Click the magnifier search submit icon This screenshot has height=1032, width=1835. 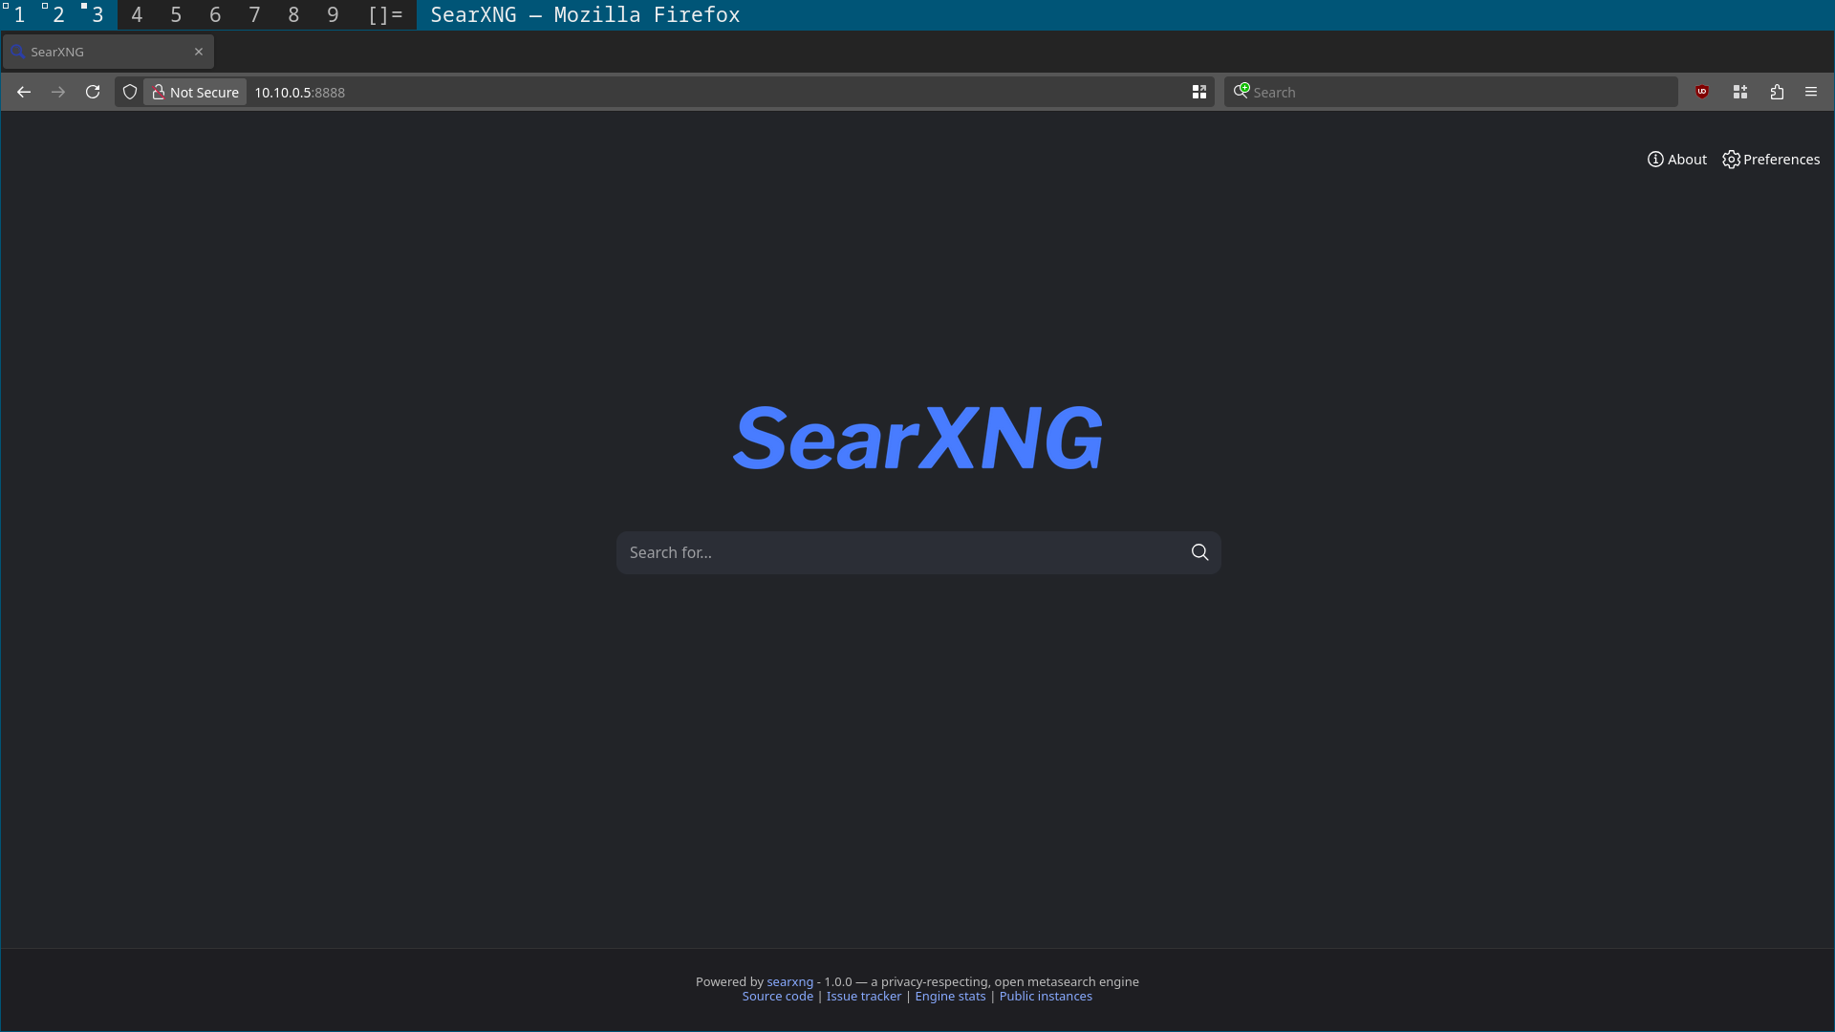click(1199, 552)
